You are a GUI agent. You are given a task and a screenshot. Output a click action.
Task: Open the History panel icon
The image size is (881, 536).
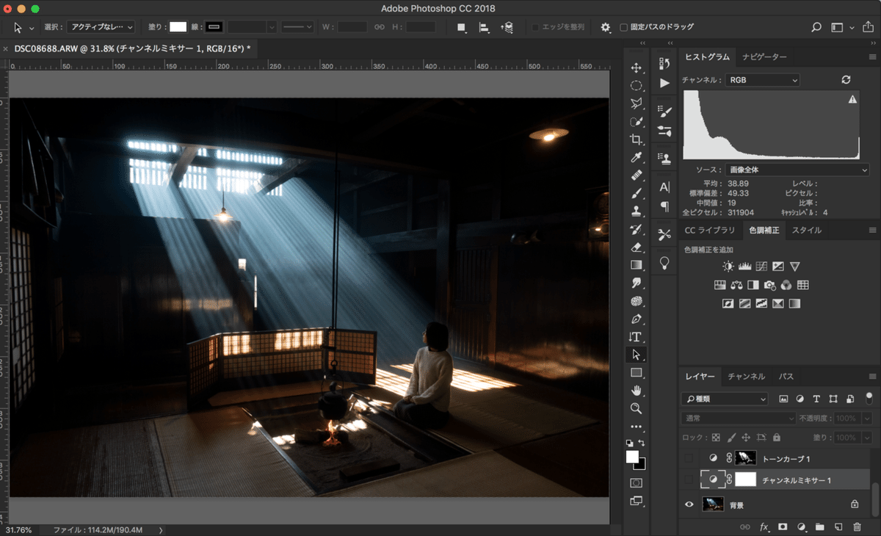664,64
